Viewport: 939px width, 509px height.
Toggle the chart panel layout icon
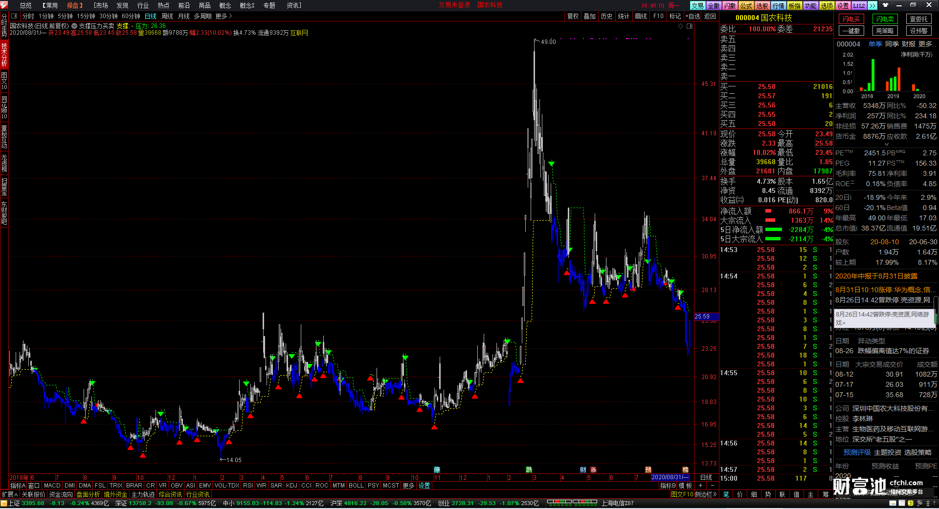coord(14,16)
